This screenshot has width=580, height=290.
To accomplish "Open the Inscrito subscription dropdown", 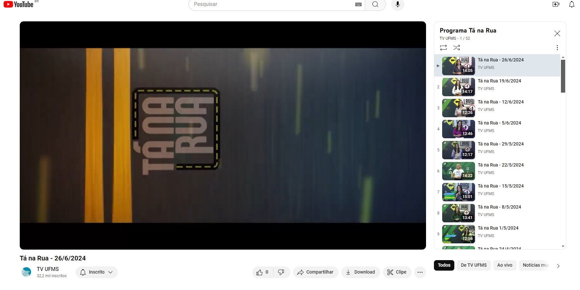I will tap(96, 272).
